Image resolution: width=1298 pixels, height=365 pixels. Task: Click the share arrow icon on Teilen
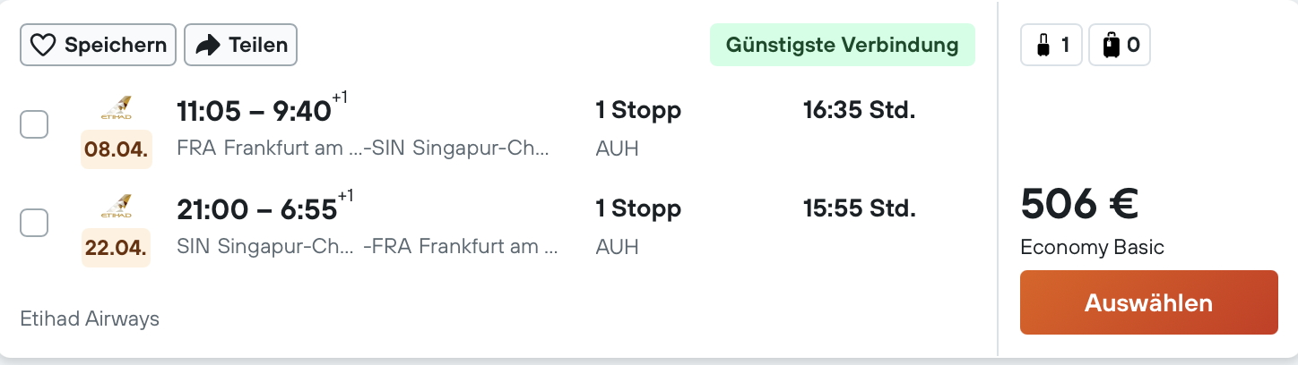pos(208,45)
